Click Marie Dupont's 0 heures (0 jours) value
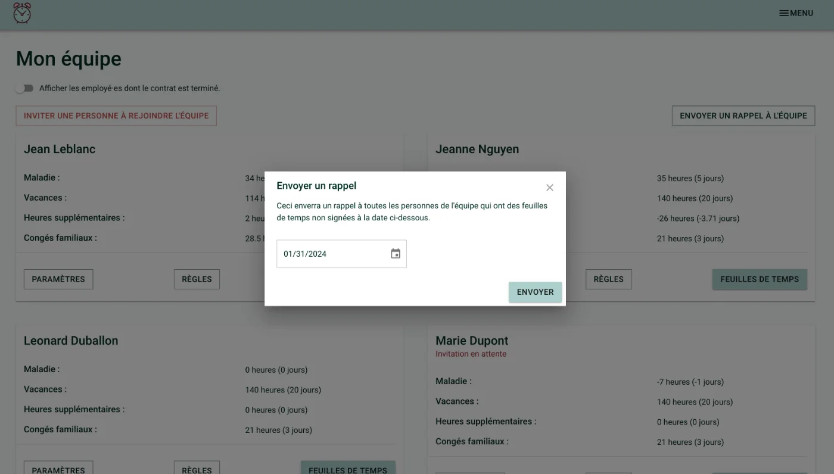 pos(688,422)
